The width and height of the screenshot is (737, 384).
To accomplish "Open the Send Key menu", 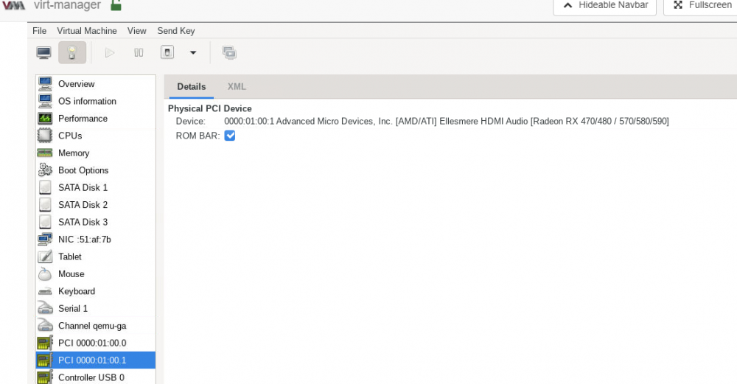I will click(x=176, y=31).
